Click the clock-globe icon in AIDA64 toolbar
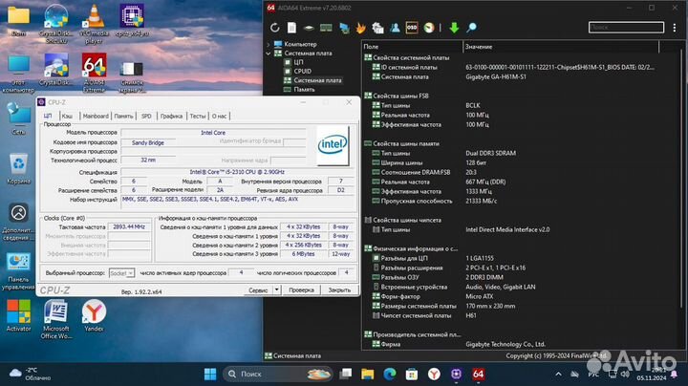The image size is (688, 386). [x=429, y=28]
